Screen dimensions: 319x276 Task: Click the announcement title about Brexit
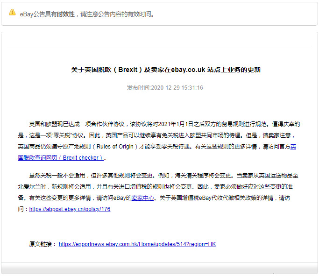(x=166, y=70)
